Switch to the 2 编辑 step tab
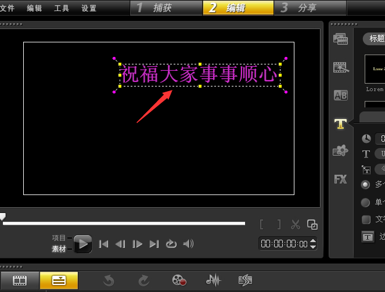This screenshot has width=385, height=292. point(238,8)
